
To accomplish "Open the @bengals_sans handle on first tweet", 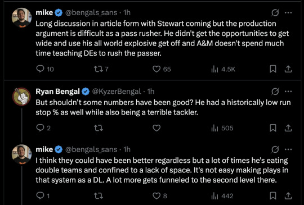I will tap(91, 13).
